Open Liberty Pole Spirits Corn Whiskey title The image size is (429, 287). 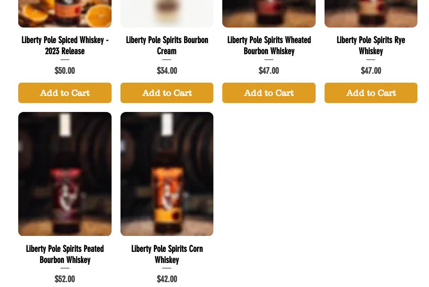(x=167, y=254)
